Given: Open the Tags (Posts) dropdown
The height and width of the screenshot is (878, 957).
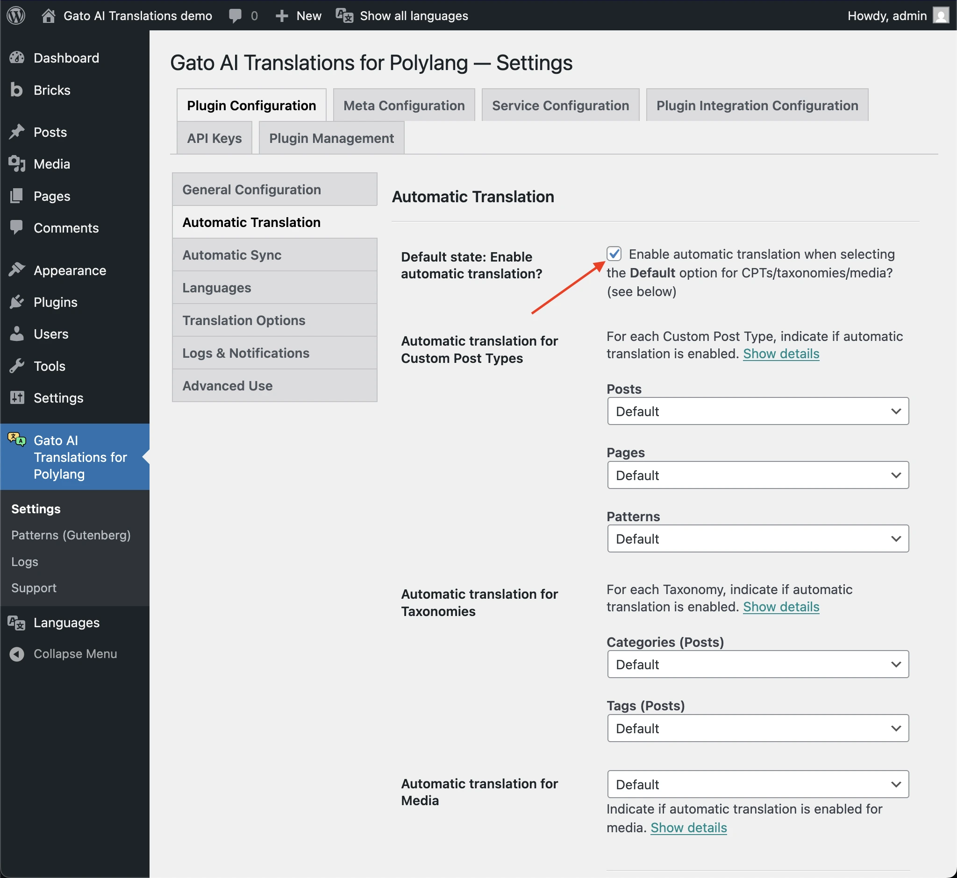Looking at the screenshot, I should click(757, 728).
